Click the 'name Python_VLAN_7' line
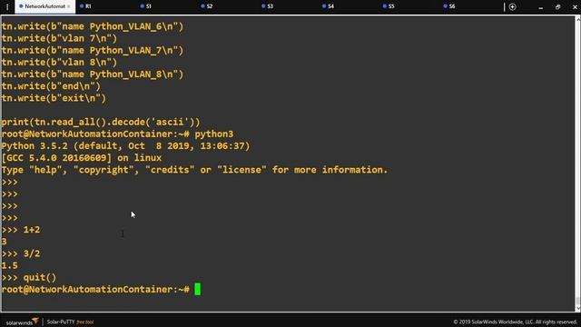This screenshot has height=327, width=581. (93, 51)
